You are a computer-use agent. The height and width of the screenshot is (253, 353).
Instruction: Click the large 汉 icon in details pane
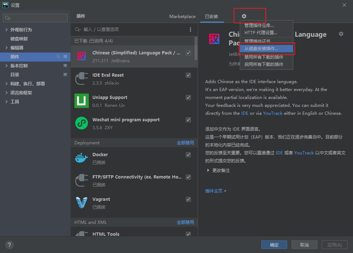click(214, 39)
